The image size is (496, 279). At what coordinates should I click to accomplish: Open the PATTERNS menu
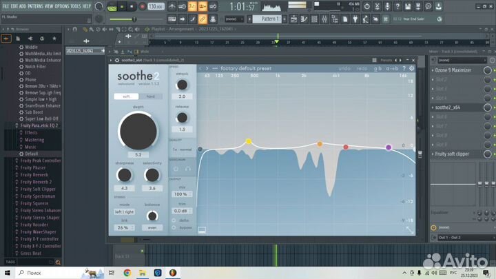39,5
